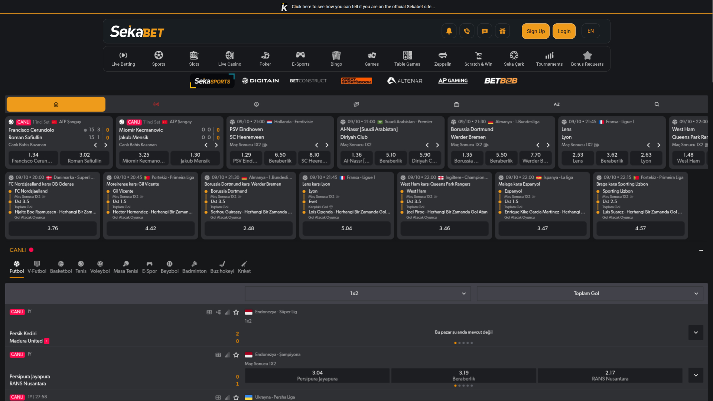Image resolution: width=713 pixels, height=401 pixels.
Task: Click the live broadcast icon tab
Action: click(156, 104)
